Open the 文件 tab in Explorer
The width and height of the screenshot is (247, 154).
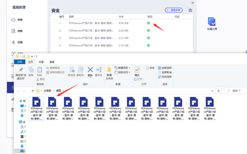20,62
